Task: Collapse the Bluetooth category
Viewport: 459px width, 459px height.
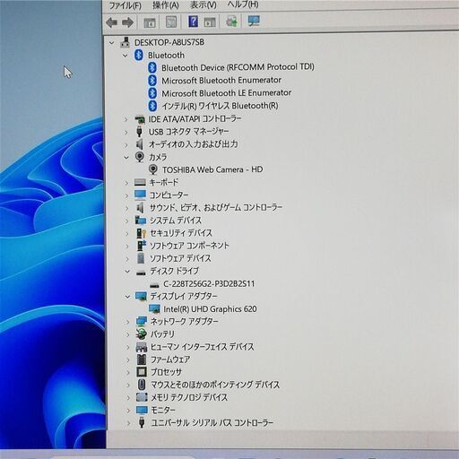Action: pyautogui.click(x=126, y=56)
